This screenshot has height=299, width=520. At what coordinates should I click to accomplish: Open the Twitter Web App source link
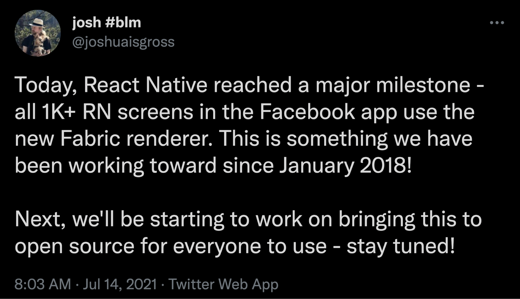(223, 284)
